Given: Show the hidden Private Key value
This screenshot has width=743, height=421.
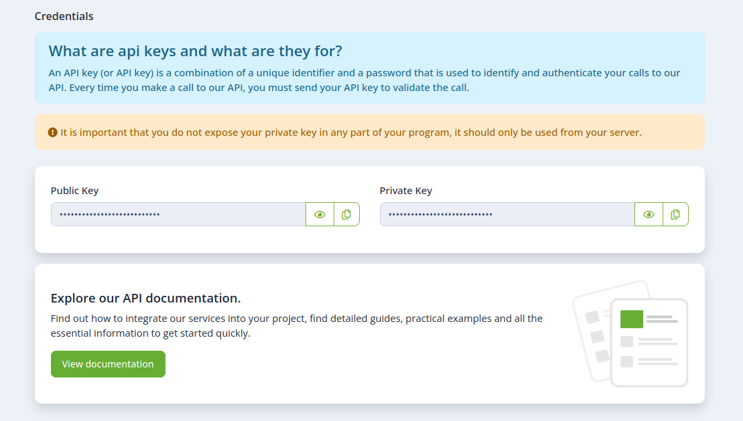Looking at the screenshot, I should point(649,215).
